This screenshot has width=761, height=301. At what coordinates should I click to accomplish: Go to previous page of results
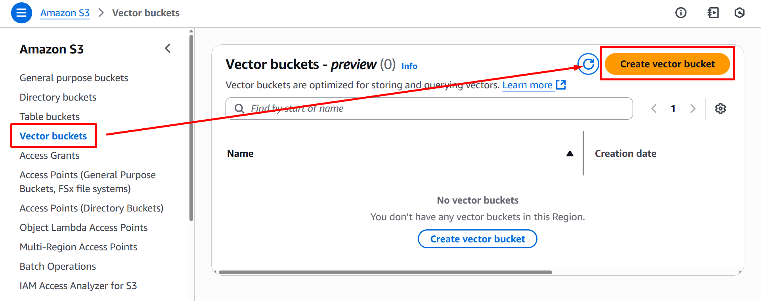[654, 109]
